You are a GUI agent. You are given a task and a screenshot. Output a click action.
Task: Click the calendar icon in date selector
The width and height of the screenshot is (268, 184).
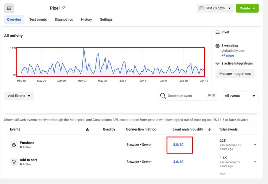202,8
